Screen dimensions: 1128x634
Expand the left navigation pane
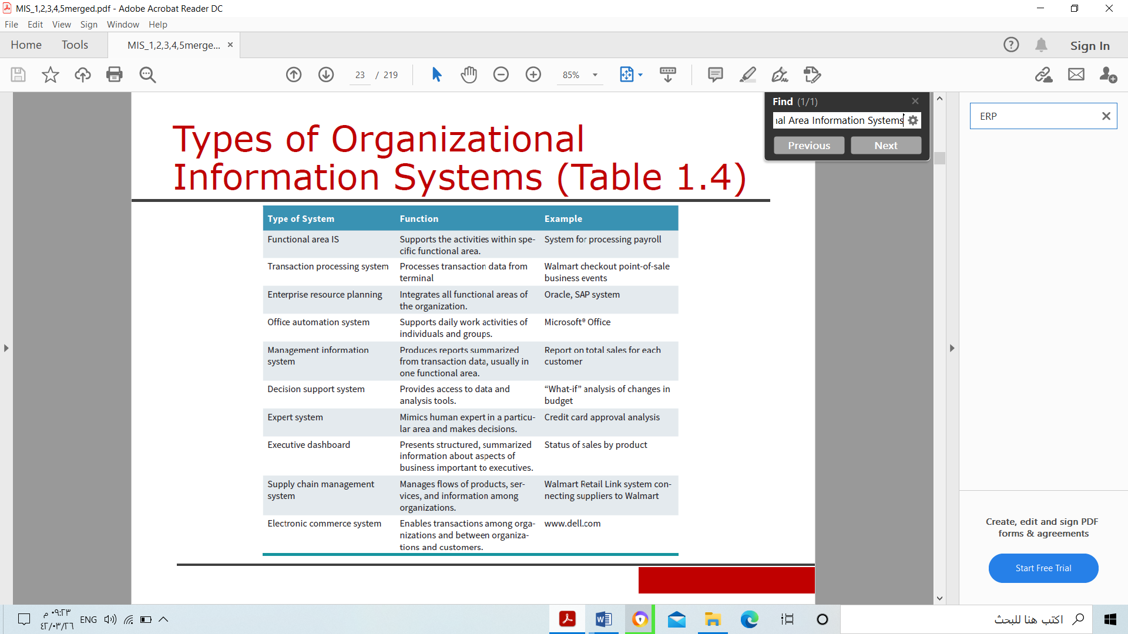click(6, 348)
